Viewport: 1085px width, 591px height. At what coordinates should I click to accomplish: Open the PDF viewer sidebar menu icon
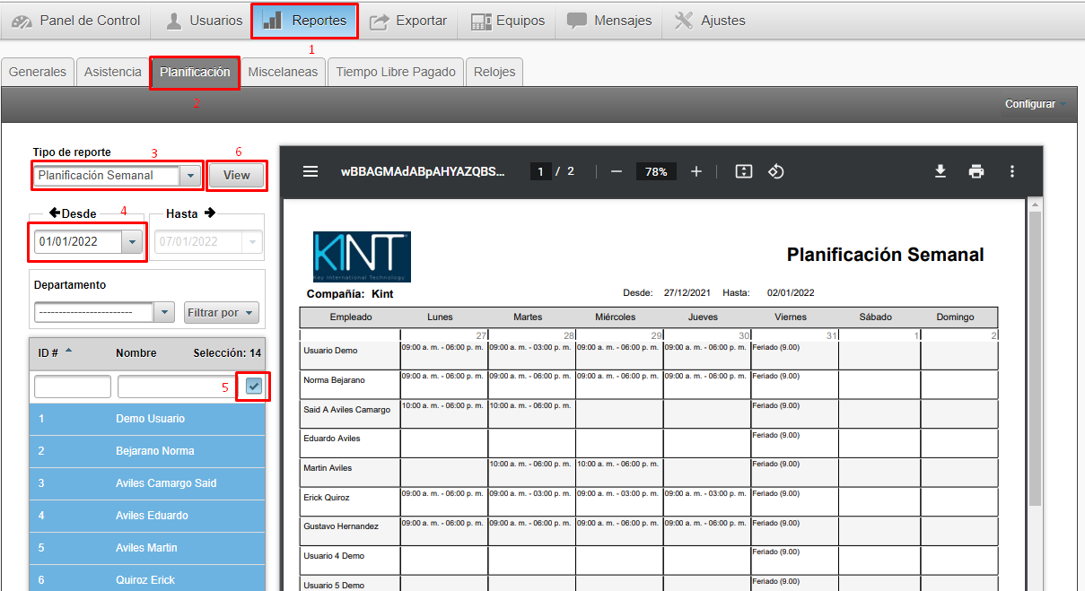pos(311,171)
